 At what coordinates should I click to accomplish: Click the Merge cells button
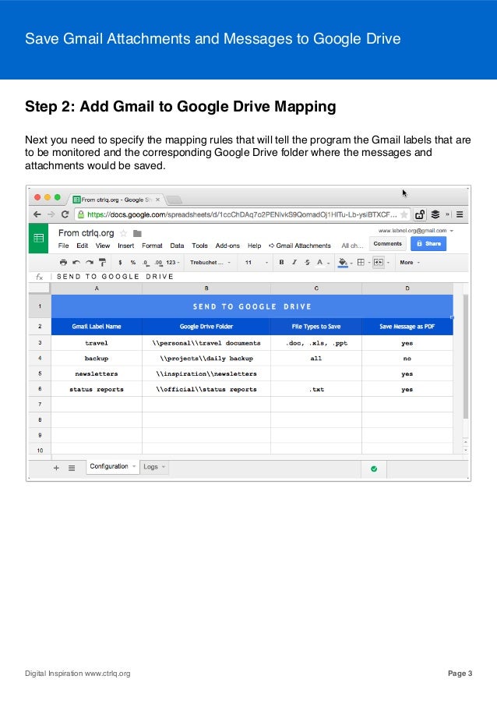(379, 262)
